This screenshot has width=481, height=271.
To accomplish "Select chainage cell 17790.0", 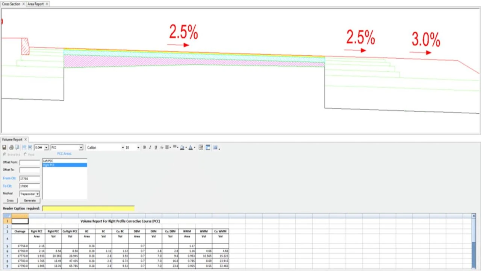I will point(20,266).
